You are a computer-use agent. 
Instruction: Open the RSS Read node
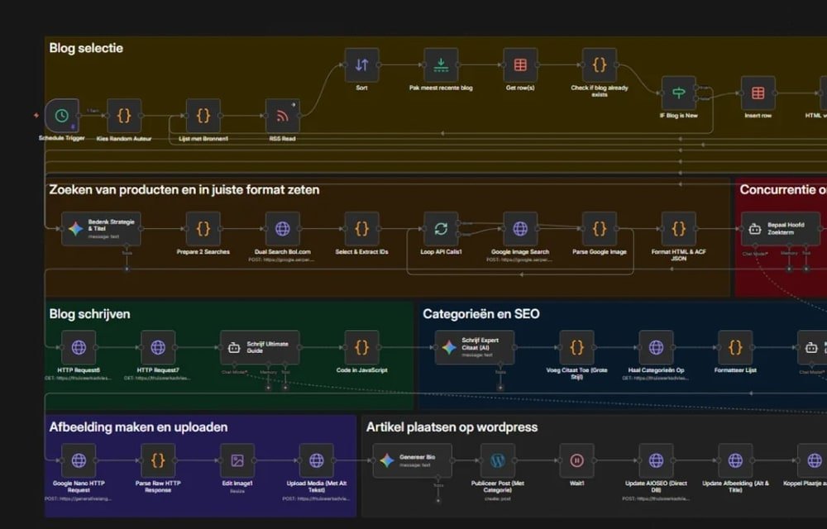(x=282, y=116)
